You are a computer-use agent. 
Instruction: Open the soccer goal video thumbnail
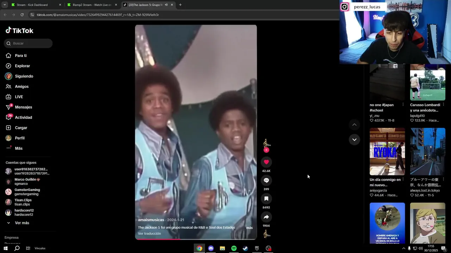(428, 83)
